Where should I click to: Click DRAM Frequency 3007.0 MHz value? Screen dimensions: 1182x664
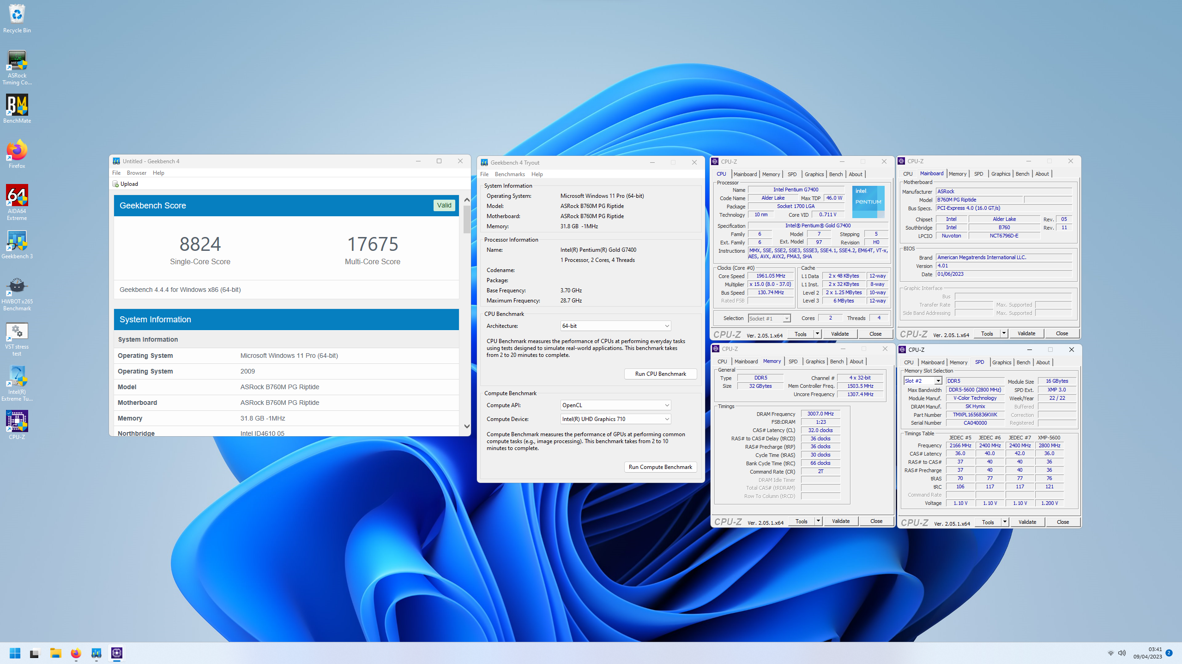(820, 414)
